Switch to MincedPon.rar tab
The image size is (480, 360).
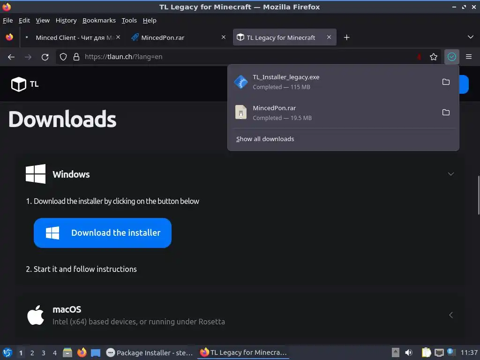click(179, 37)
